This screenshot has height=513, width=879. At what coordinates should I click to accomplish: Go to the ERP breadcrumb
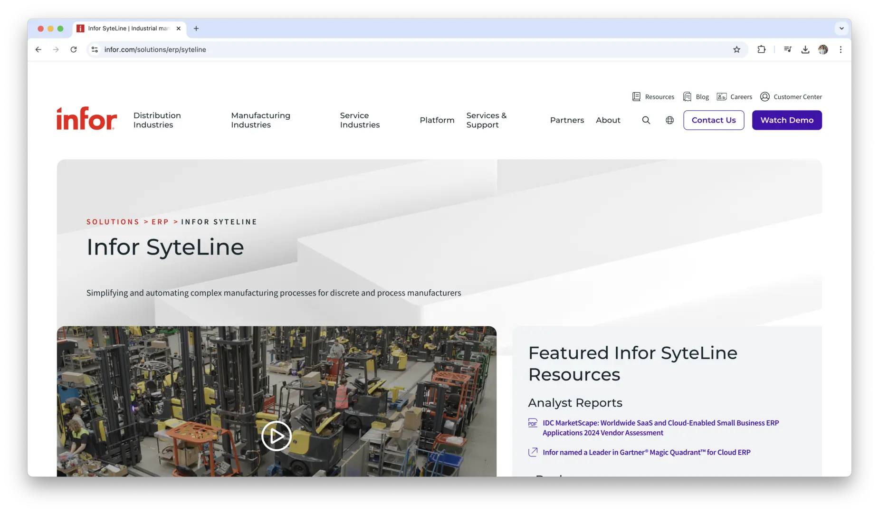tap(160, 222)
